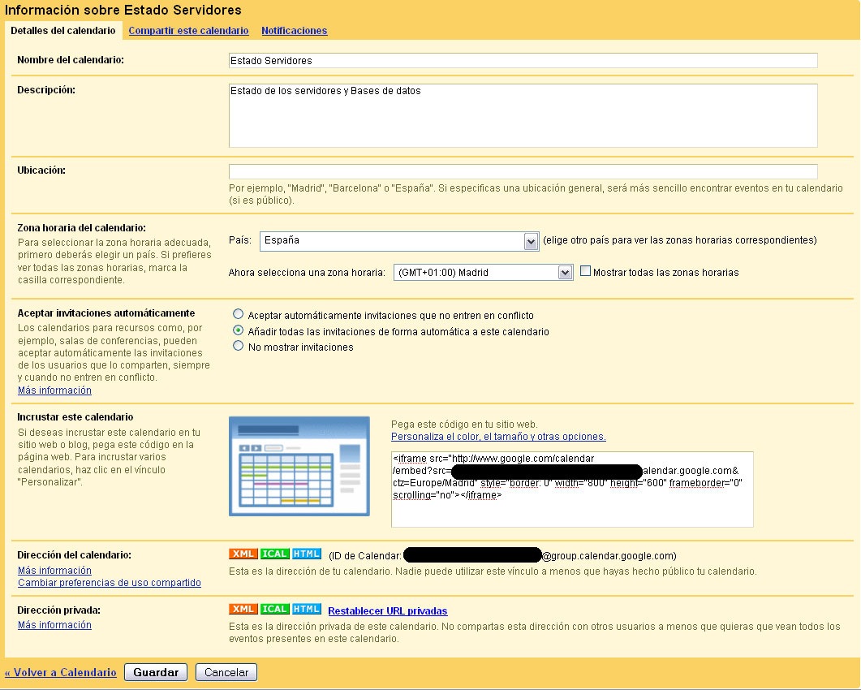Click ICAL icon in Dirección privada row
This screenshot has height=690, width=861.
pyautogui.click(x=274, y=609)
